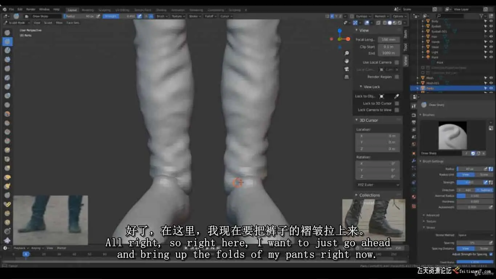The width and height of the screenshot is (496, 279).
Task: Enable the Use Local Camera checkbox
Action: [397, 62]
